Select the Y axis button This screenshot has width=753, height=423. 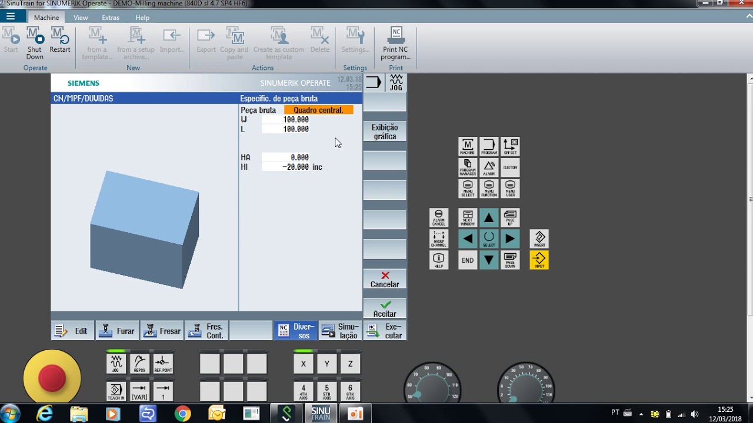327,364
